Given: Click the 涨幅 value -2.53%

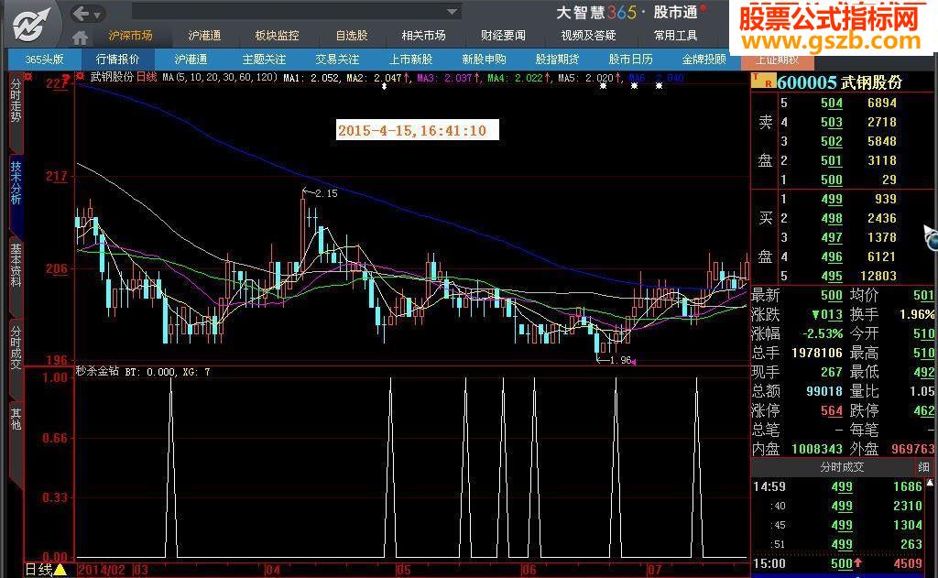Looking at the screenshot, I should tap(822, 333).
